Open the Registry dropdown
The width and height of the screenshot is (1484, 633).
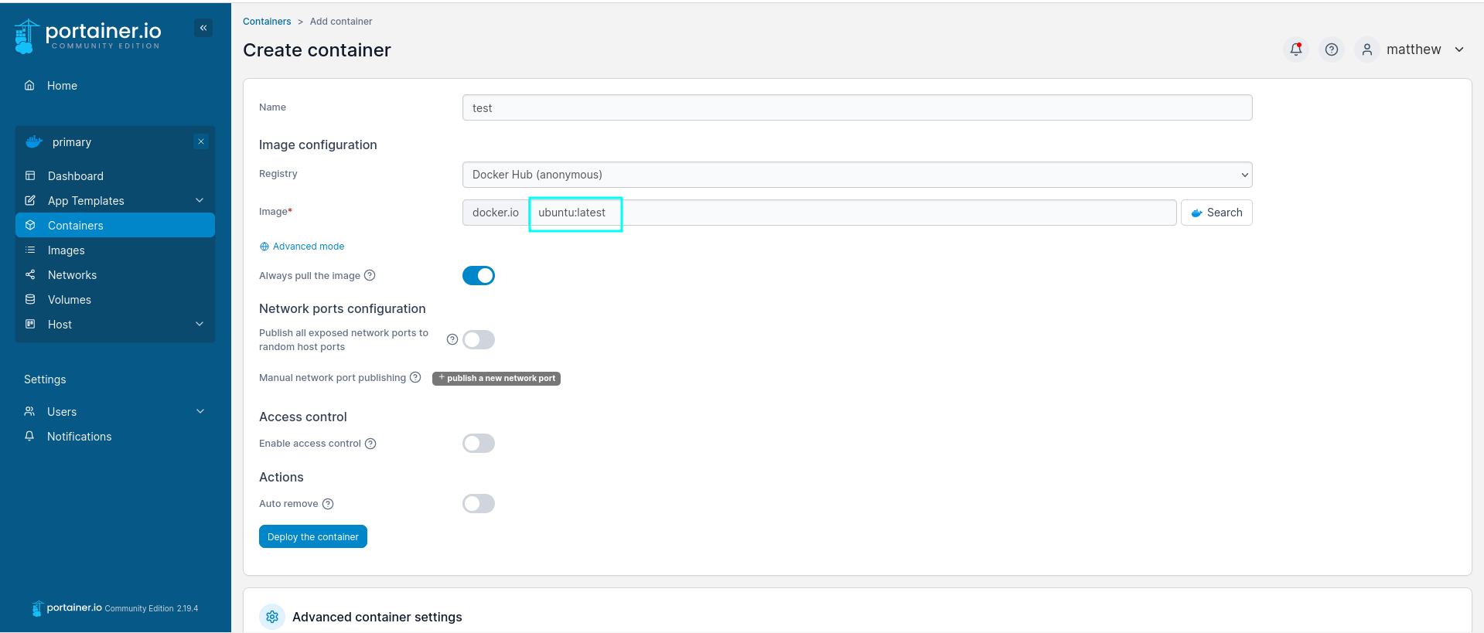click(x=857, y=175)
